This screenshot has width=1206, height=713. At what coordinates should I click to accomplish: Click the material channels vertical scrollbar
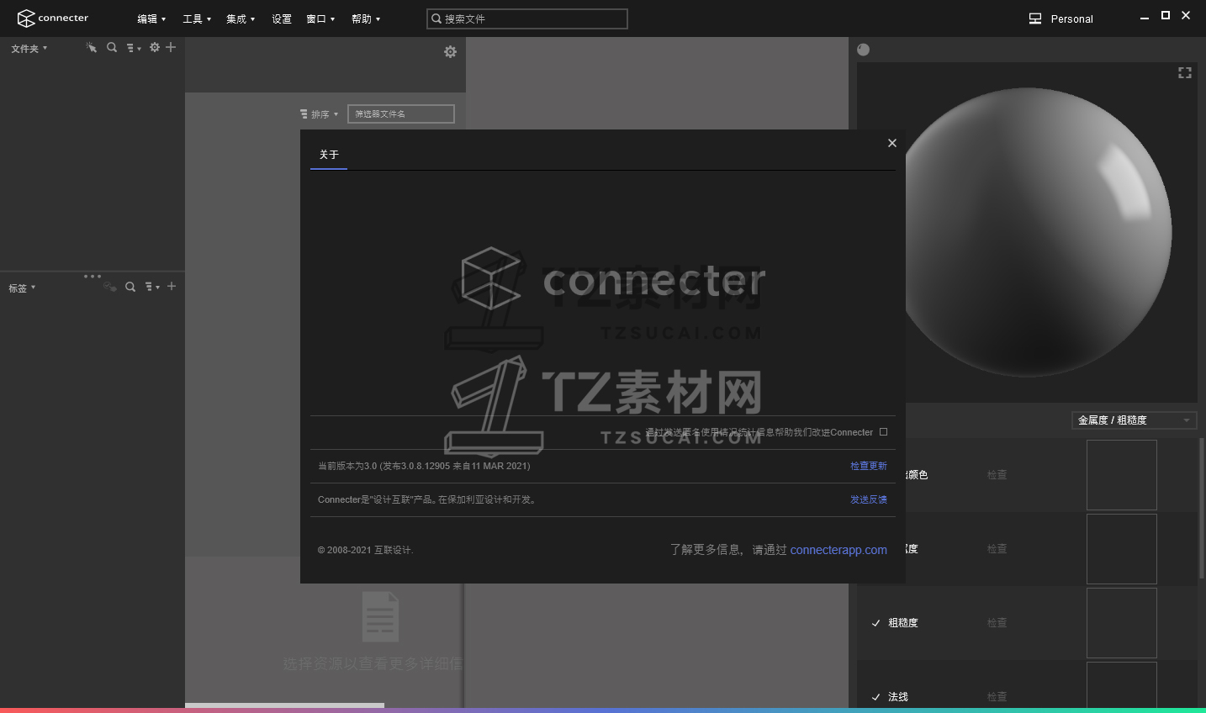(x=1202, y=508)
